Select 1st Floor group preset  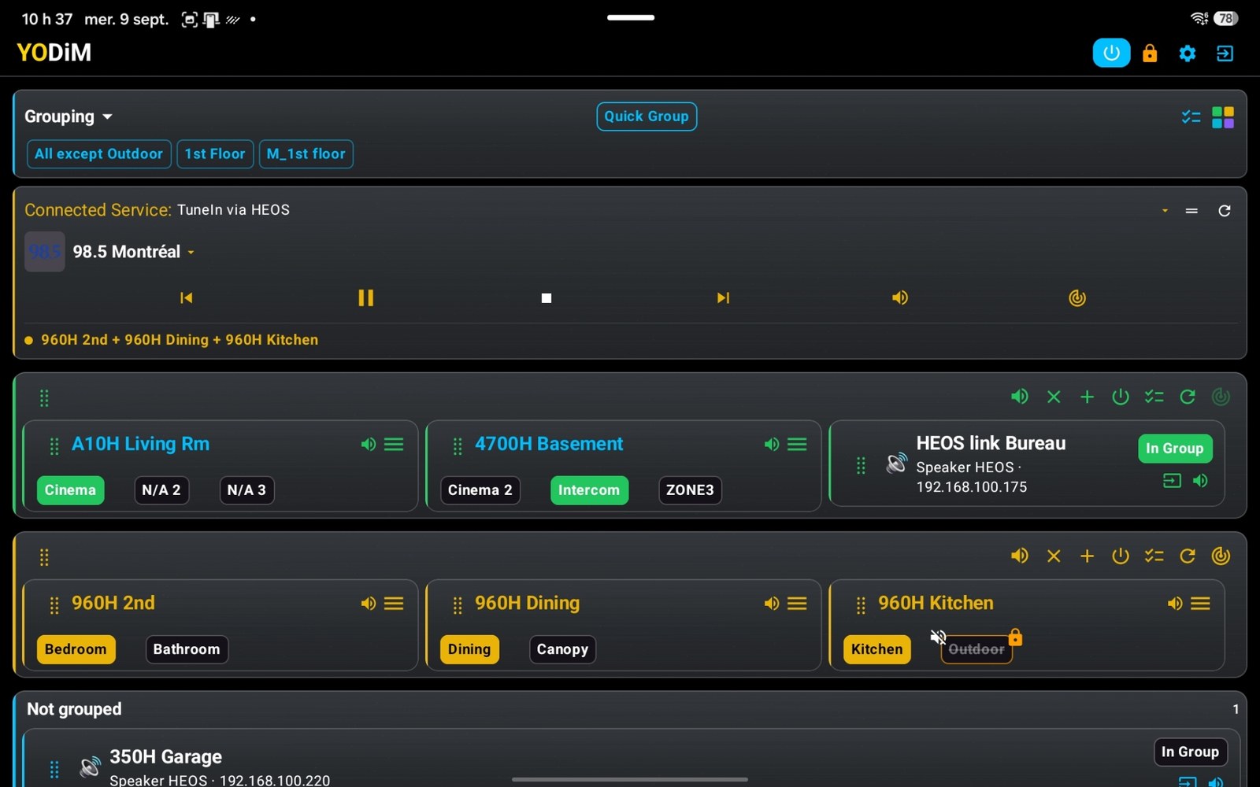tap(215, 154)
